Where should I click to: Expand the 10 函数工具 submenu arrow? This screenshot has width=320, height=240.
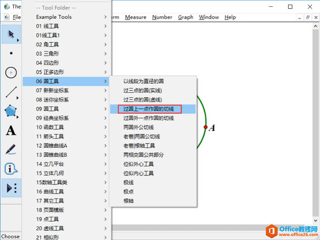(x=105, y=127)
